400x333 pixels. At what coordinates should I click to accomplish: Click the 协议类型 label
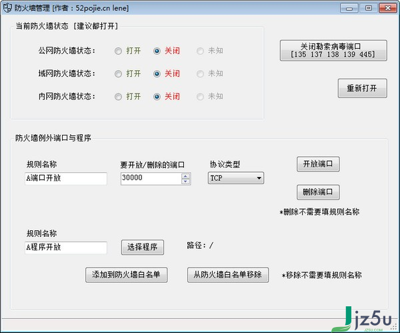pyautogui.click(x=225, y=164)
